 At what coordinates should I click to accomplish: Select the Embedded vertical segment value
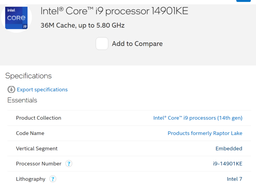pos(229,149)
